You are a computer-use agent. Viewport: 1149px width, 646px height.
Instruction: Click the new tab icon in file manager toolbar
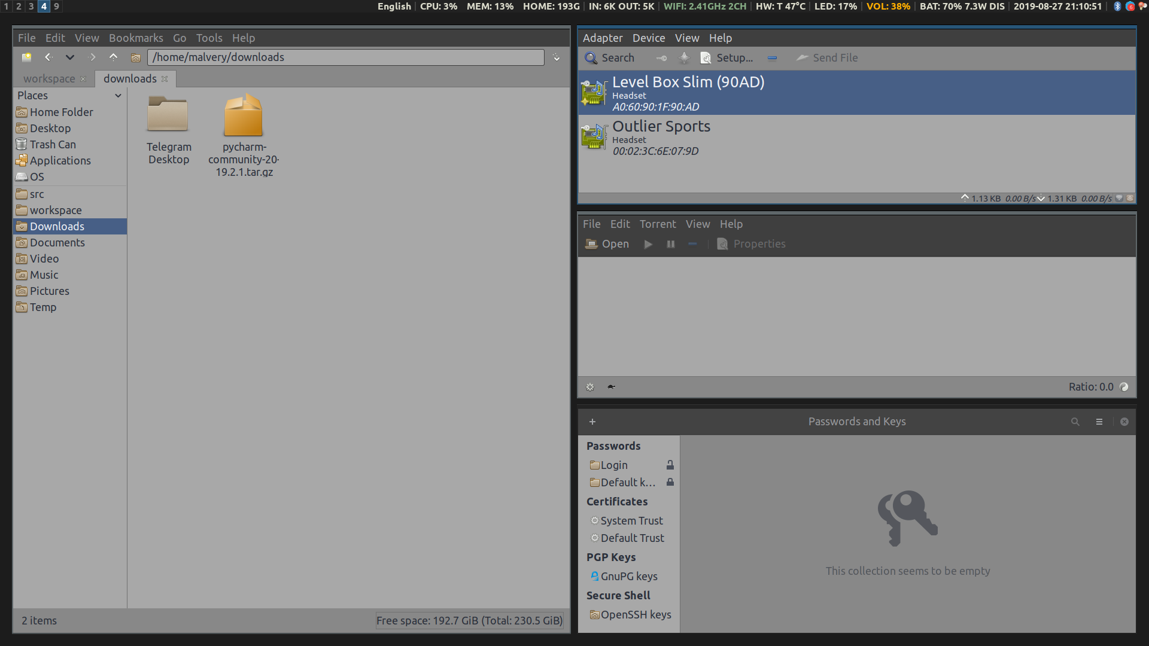(x=26, y=57)
